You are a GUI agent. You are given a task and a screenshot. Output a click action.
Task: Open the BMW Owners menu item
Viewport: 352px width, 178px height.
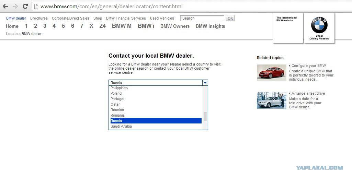[175, 26]
